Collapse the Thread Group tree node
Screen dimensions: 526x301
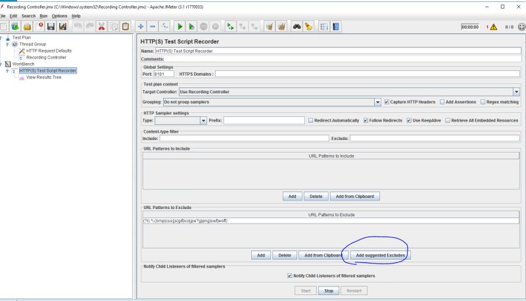7,44
